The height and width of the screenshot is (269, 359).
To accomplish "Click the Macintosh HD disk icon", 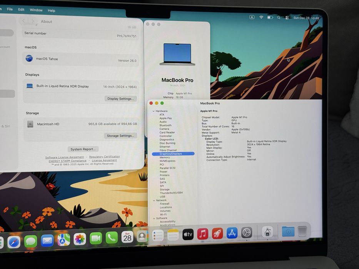I will [30, 124].
